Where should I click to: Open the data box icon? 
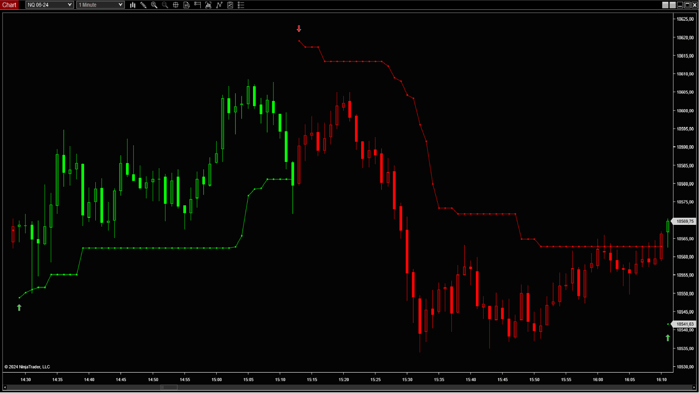[187, 5]
